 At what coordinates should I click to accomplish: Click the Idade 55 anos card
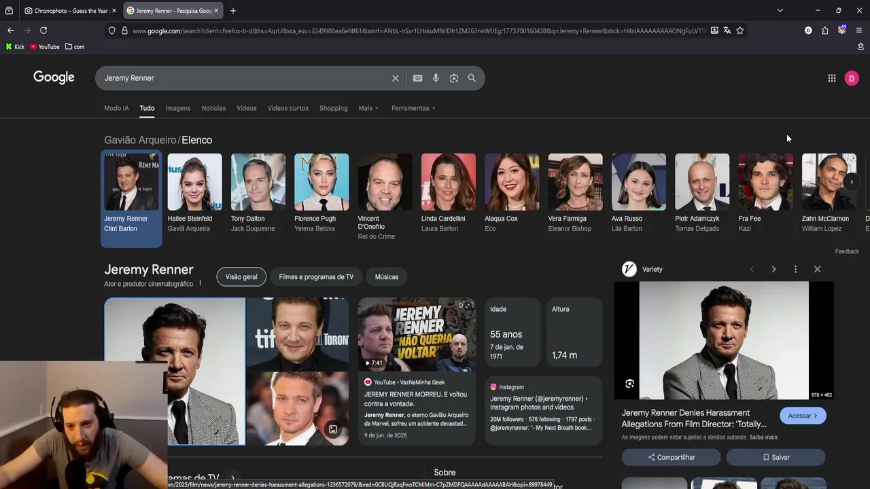[x=512, y=332]
